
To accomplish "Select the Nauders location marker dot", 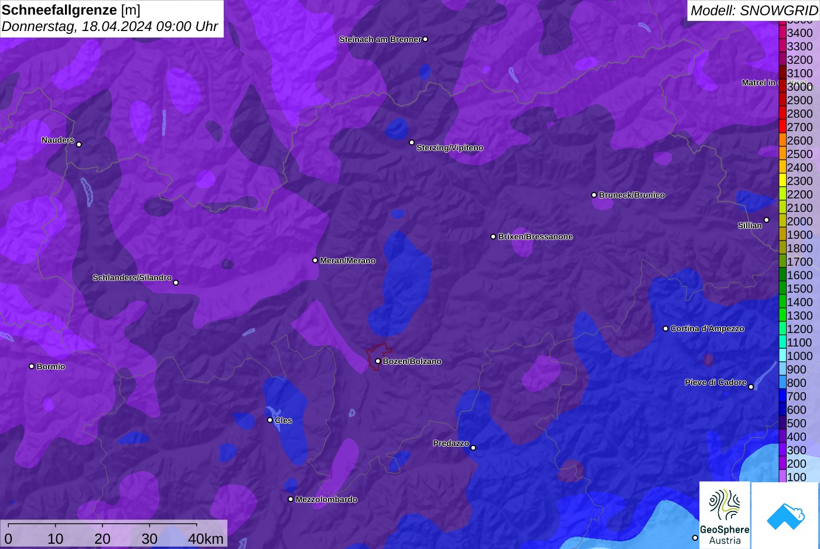I will tap(79, 144).
